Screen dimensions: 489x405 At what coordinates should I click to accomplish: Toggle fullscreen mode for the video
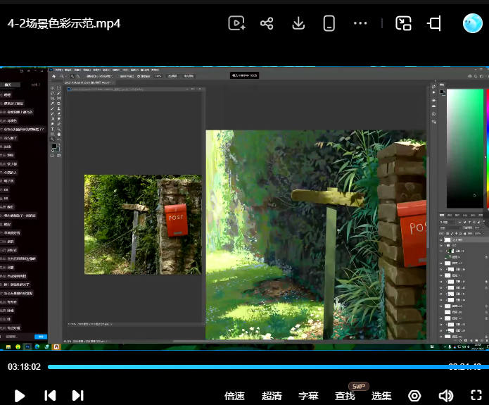tap(476, 395)
